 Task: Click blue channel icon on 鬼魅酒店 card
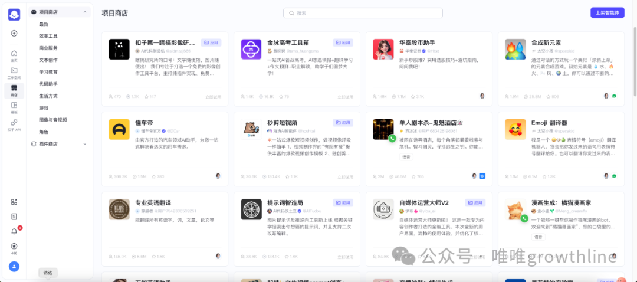[x=482, y=176]
